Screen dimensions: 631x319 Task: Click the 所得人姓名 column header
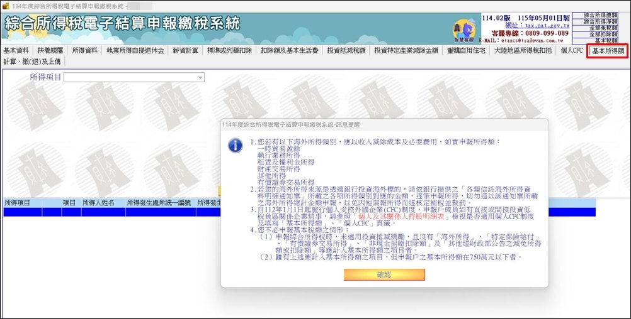coord(103,203)
